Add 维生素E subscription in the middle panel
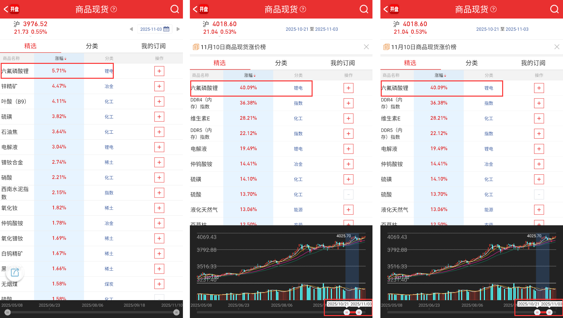The width and height of the screenshot is (563, 318). coord(348,118)
